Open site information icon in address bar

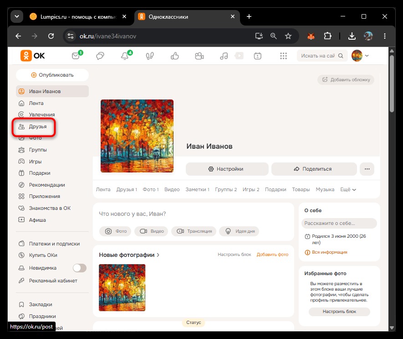tap(71, 36)
